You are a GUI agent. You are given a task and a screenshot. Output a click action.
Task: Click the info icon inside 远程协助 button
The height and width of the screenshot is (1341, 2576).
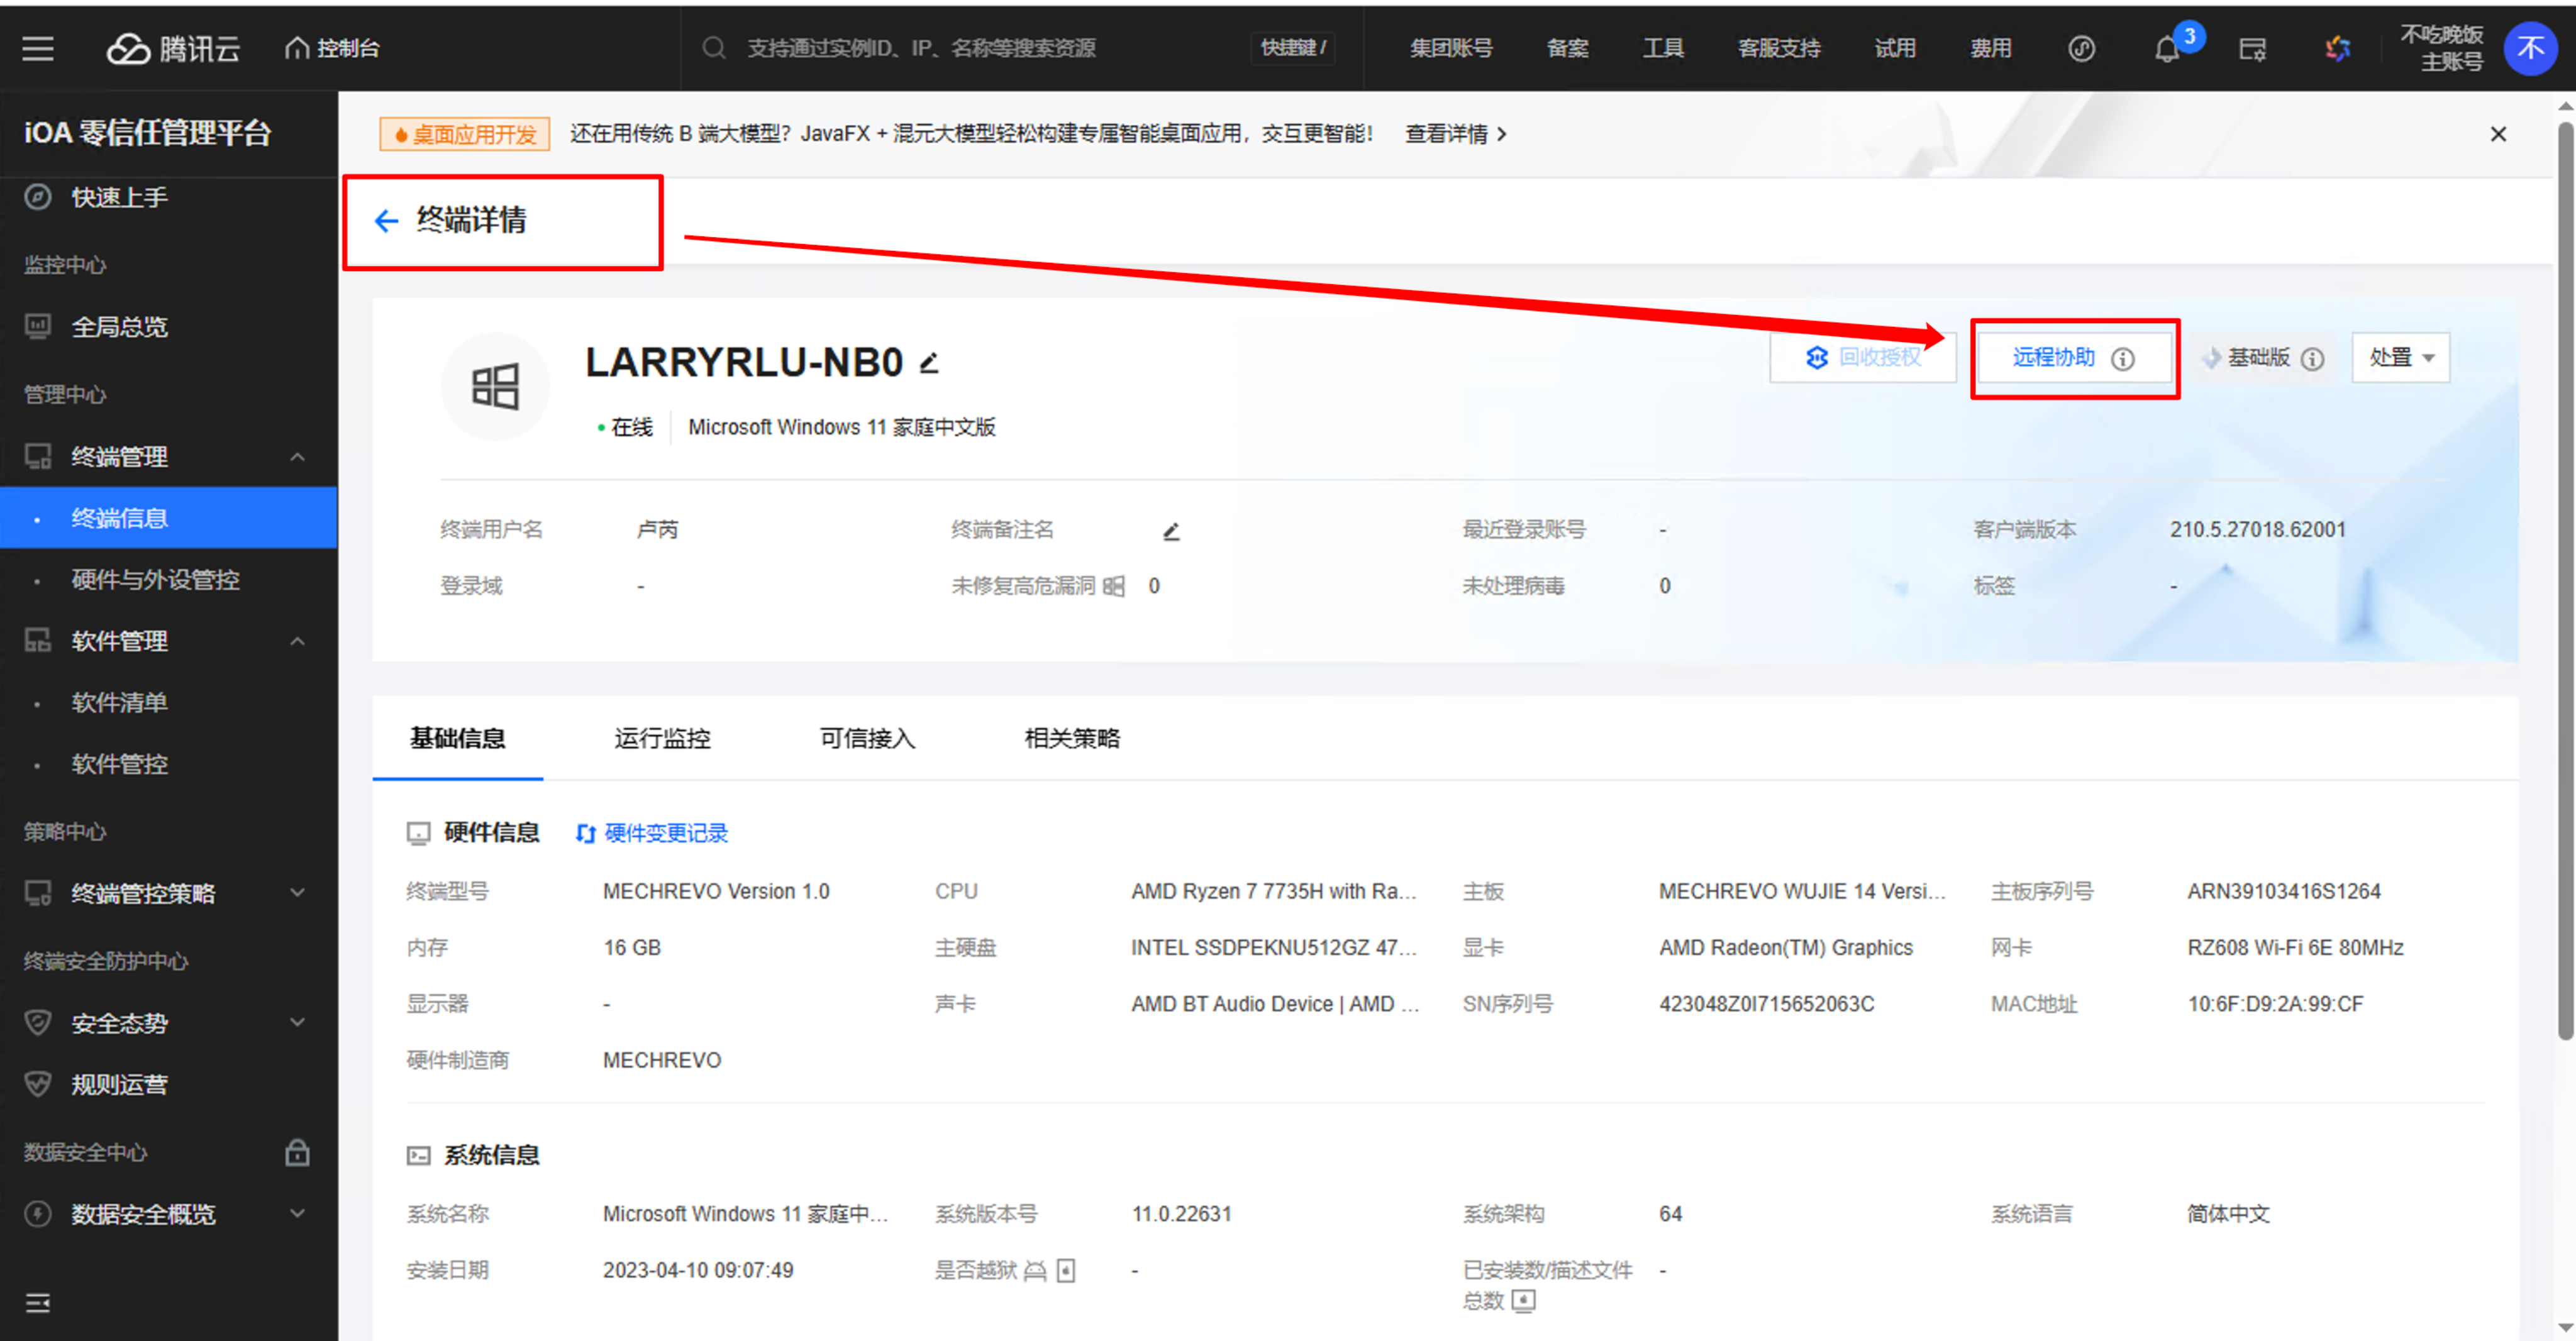[x=2122, y=359]
